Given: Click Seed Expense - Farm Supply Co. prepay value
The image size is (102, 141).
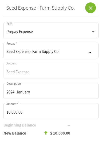Looking at the screenshot, I should click(33, 52).
